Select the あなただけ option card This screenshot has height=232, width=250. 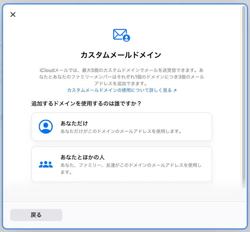(x=122, y=127)
